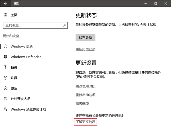Open the 激活 activation section
The image size is (171, 140).
(14, 88)
